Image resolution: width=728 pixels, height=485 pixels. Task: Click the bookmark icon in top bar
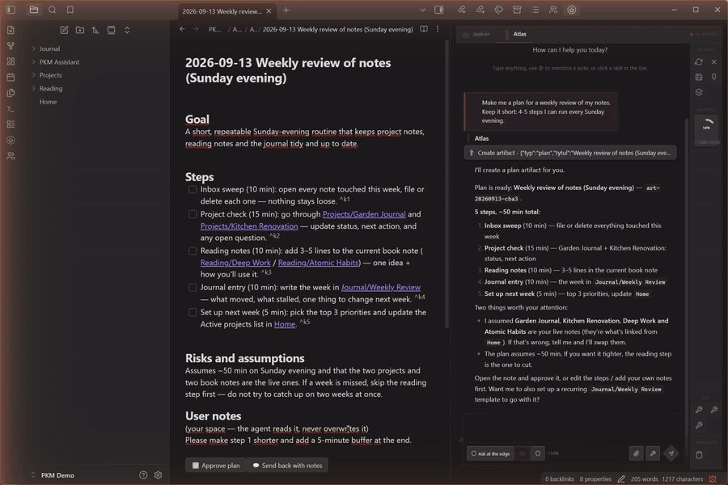click(70, 10)
